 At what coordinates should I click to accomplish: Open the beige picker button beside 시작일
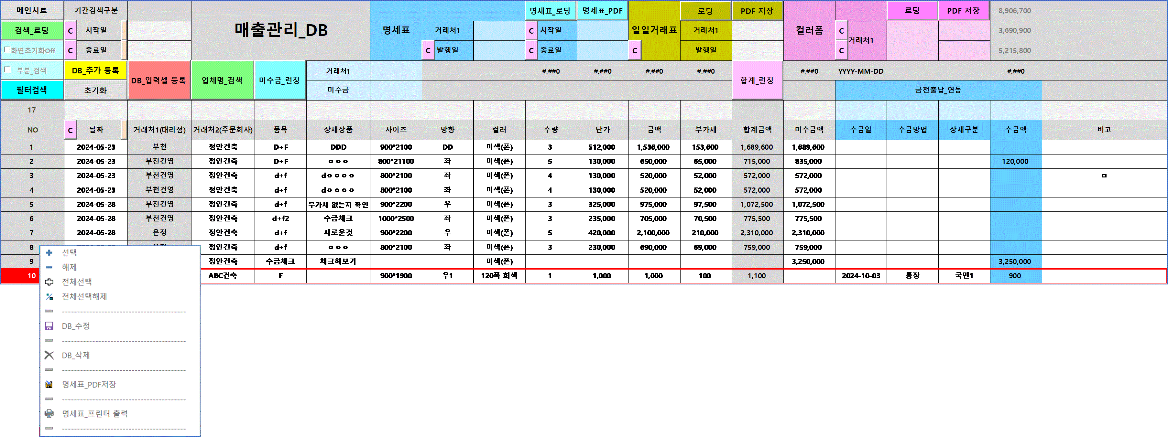pos(124,30)
